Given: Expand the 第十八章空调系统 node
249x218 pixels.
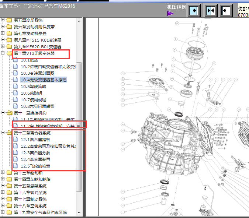Looking at the screenshot, I should tap(3, 205).
